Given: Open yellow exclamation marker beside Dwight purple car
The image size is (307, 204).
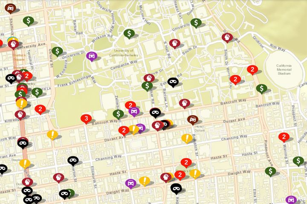Looking at the screenshot, I should (x=145, y=181).
